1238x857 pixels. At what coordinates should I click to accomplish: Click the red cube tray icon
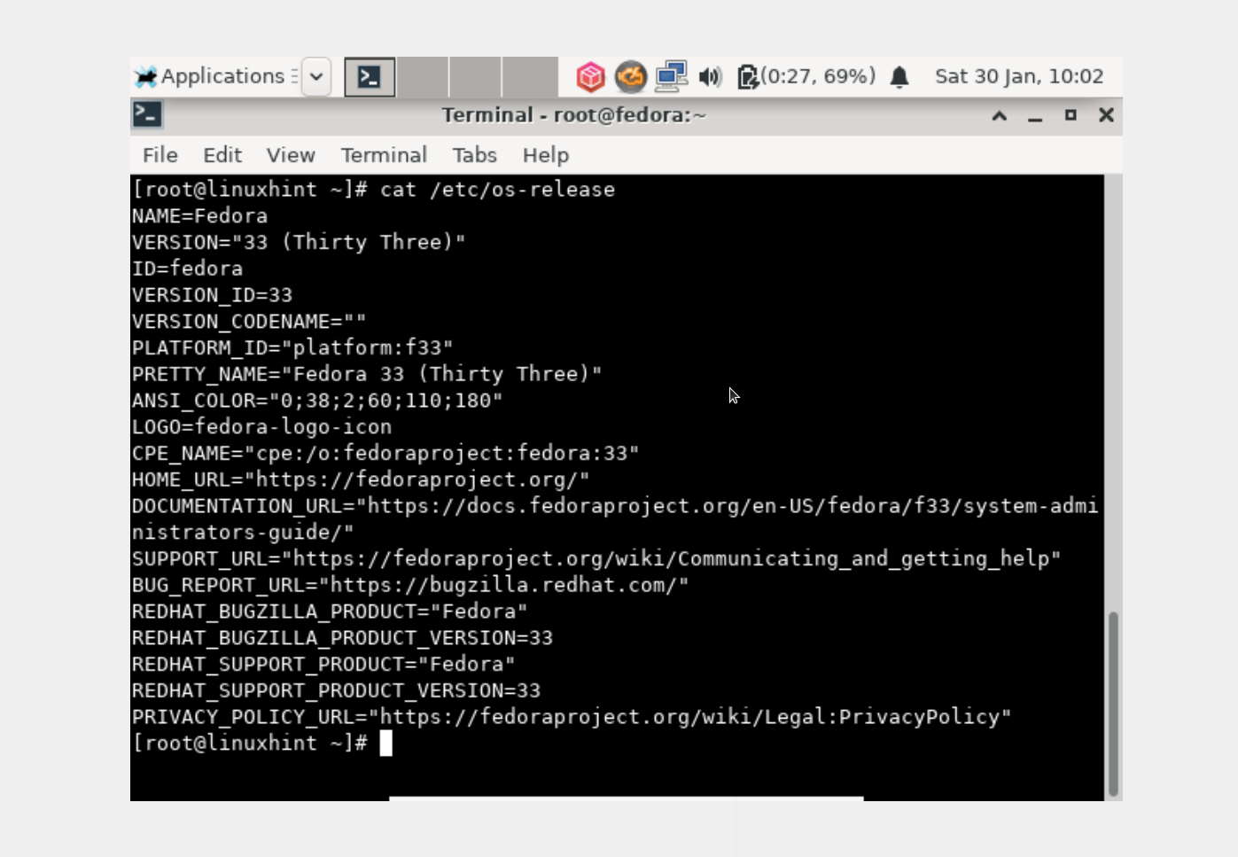[590, 77]
